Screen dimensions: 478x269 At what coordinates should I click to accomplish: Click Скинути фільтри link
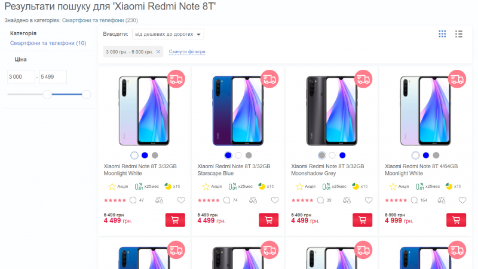[187, 51]
